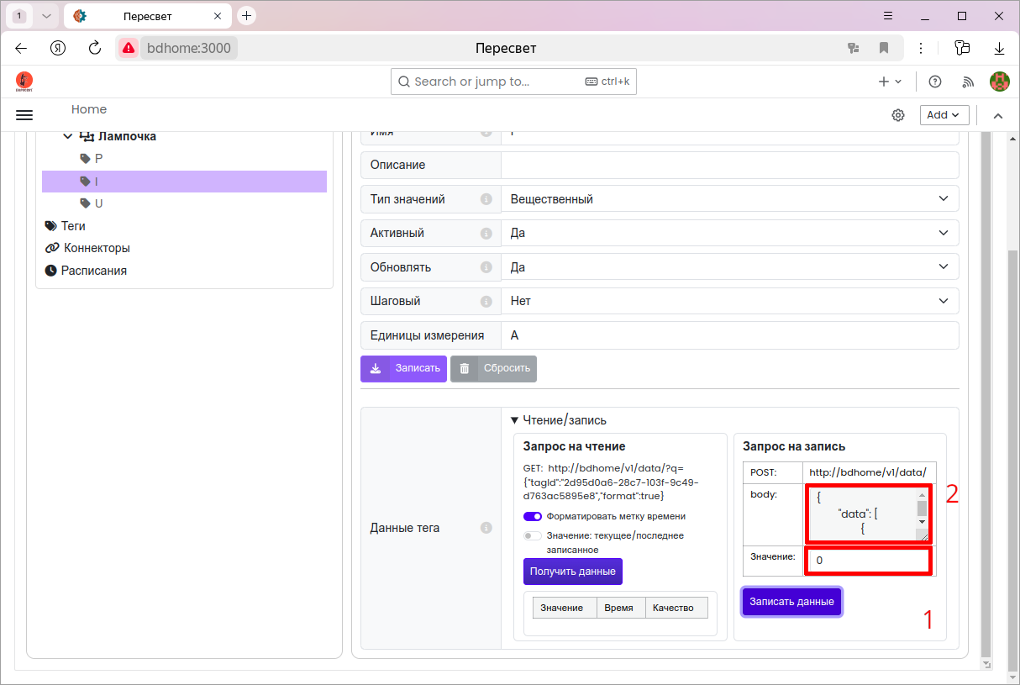
Task: Toggle Значение: текущее/последнее записанное switch
Action: point(533,535)
